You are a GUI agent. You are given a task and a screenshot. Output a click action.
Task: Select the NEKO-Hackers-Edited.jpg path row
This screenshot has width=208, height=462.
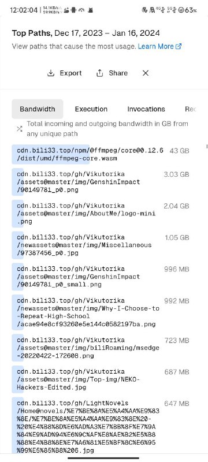click(x=101, y=379)
